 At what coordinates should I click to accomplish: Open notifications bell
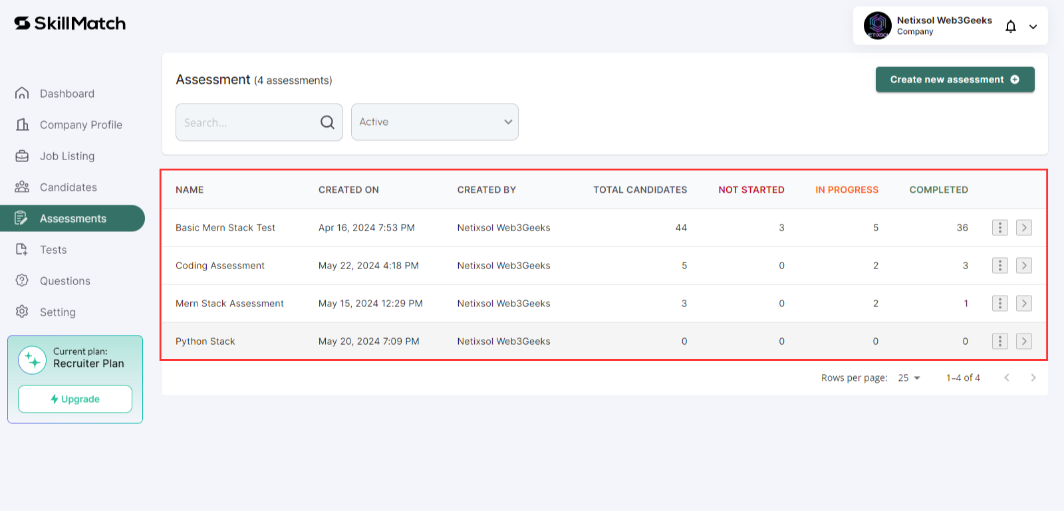pos(1011,27)
